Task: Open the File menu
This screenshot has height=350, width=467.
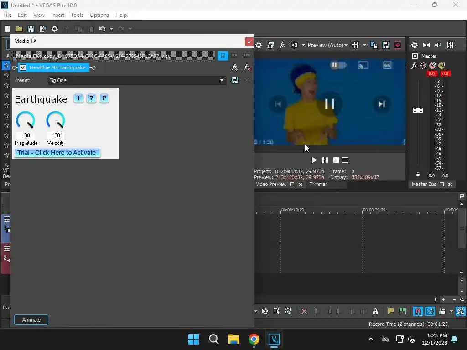Action: tap(7, 15)
